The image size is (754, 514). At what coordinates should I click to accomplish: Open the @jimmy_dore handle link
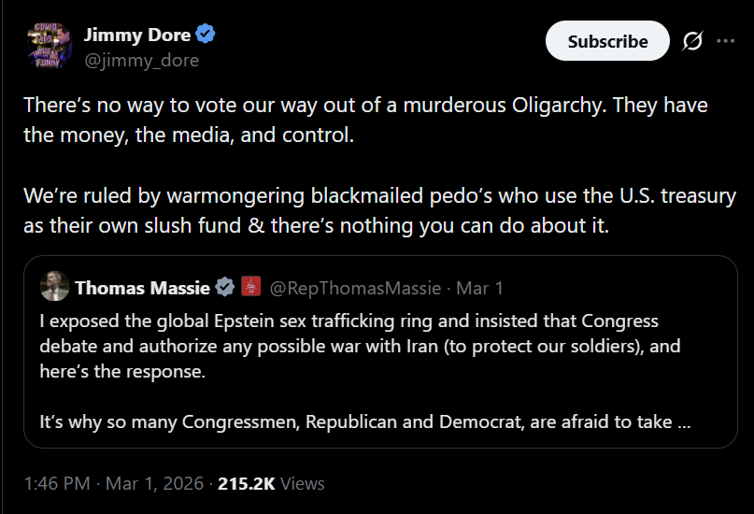[x=141, y=60]
